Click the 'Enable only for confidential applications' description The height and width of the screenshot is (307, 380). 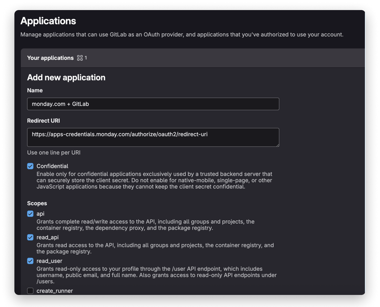(x=154, y=180)
